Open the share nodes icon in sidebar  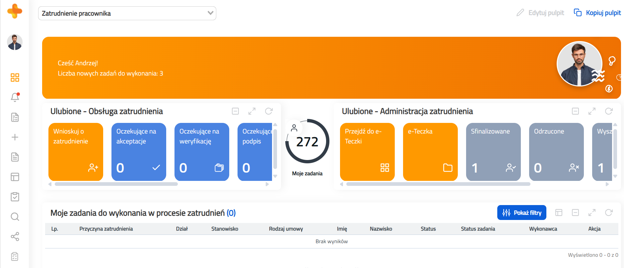[15, 237]
